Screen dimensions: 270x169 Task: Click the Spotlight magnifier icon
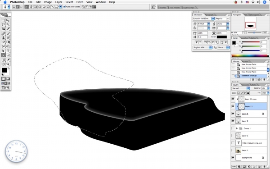[x=265, y=2]
